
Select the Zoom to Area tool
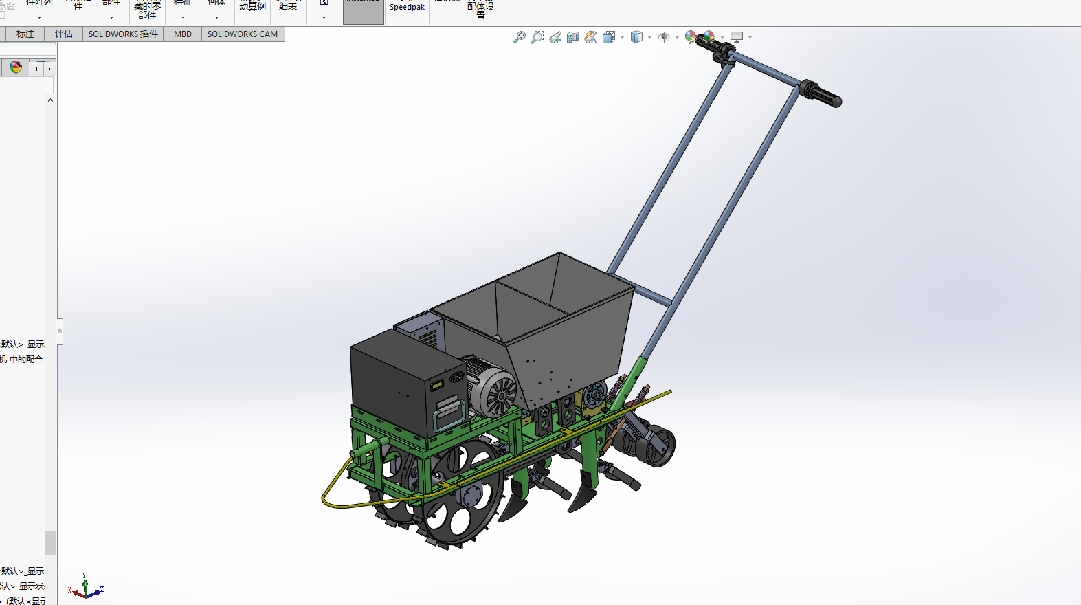537,37
